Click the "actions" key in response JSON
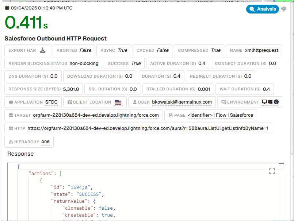 coord(41,174)
